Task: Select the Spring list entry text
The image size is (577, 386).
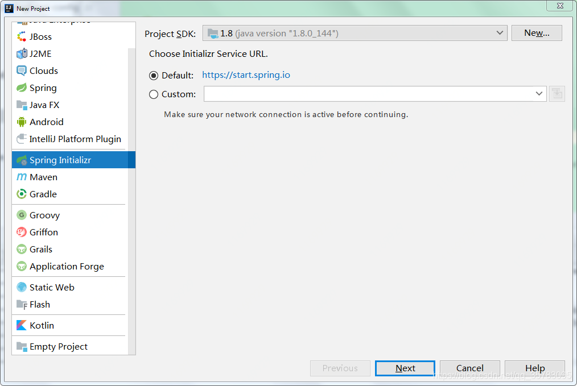Action: coord(43,88)
